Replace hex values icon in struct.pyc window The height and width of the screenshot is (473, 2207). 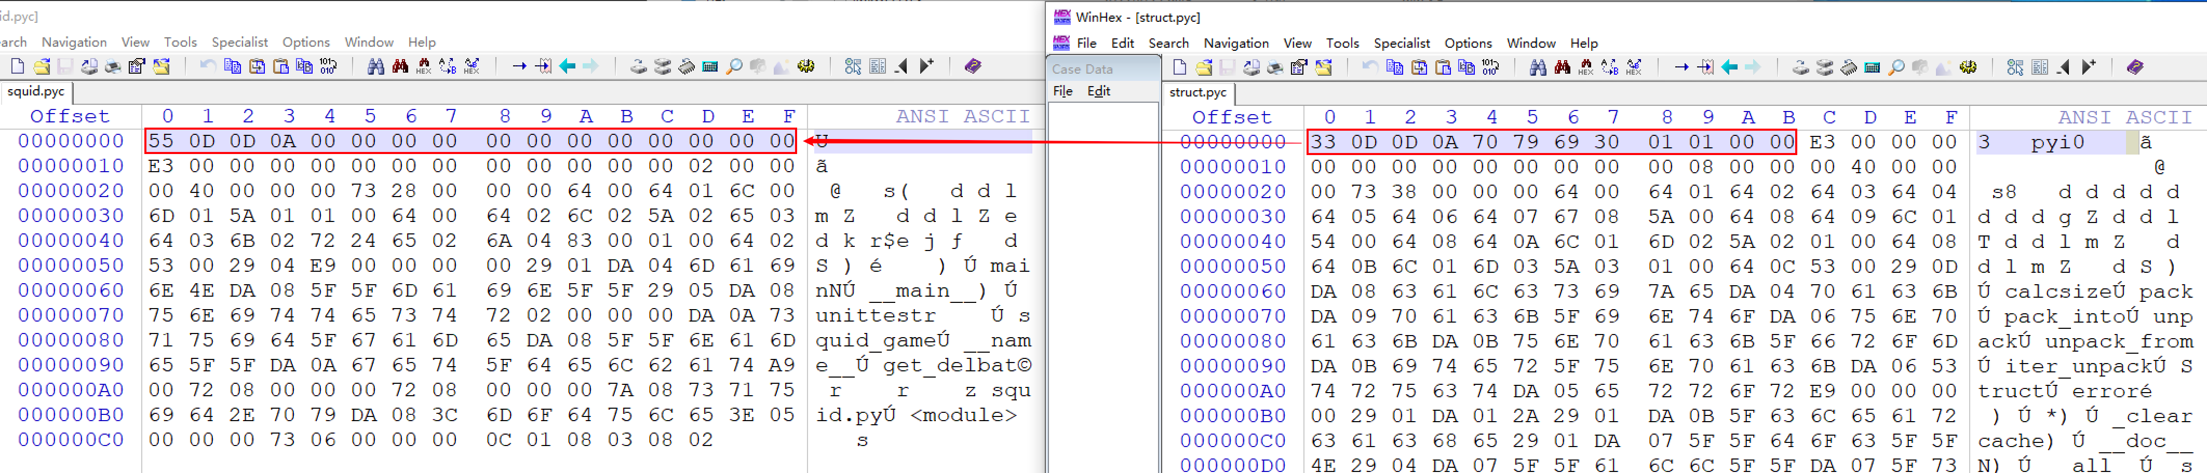1634,67
